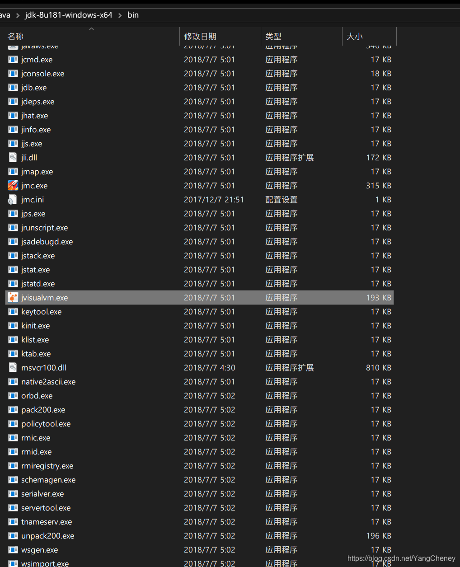
Task: Select the file named policytool.exe
Action: tap(46, 423)
